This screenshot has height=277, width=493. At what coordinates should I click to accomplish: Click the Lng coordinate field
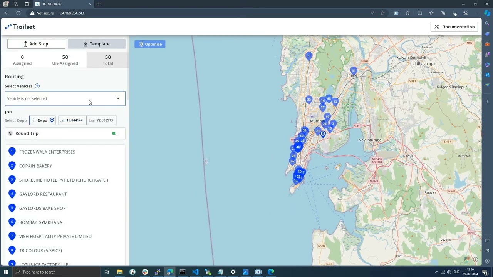point(102,120)
